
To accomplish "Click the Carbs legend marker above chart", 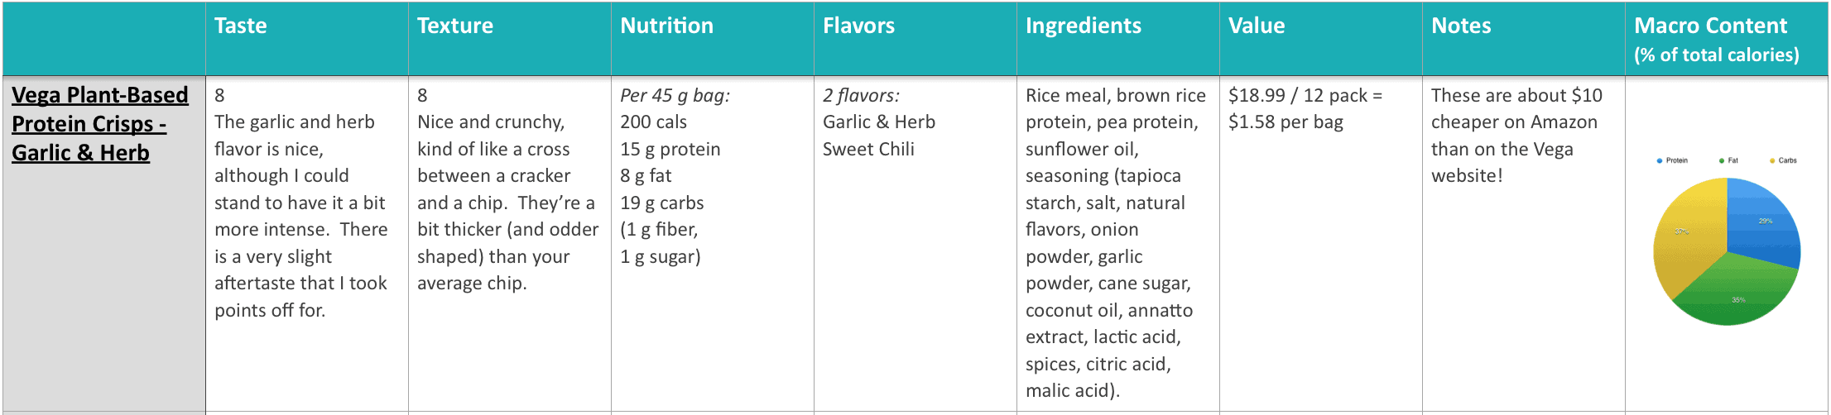I will (x=1772, y=160).
